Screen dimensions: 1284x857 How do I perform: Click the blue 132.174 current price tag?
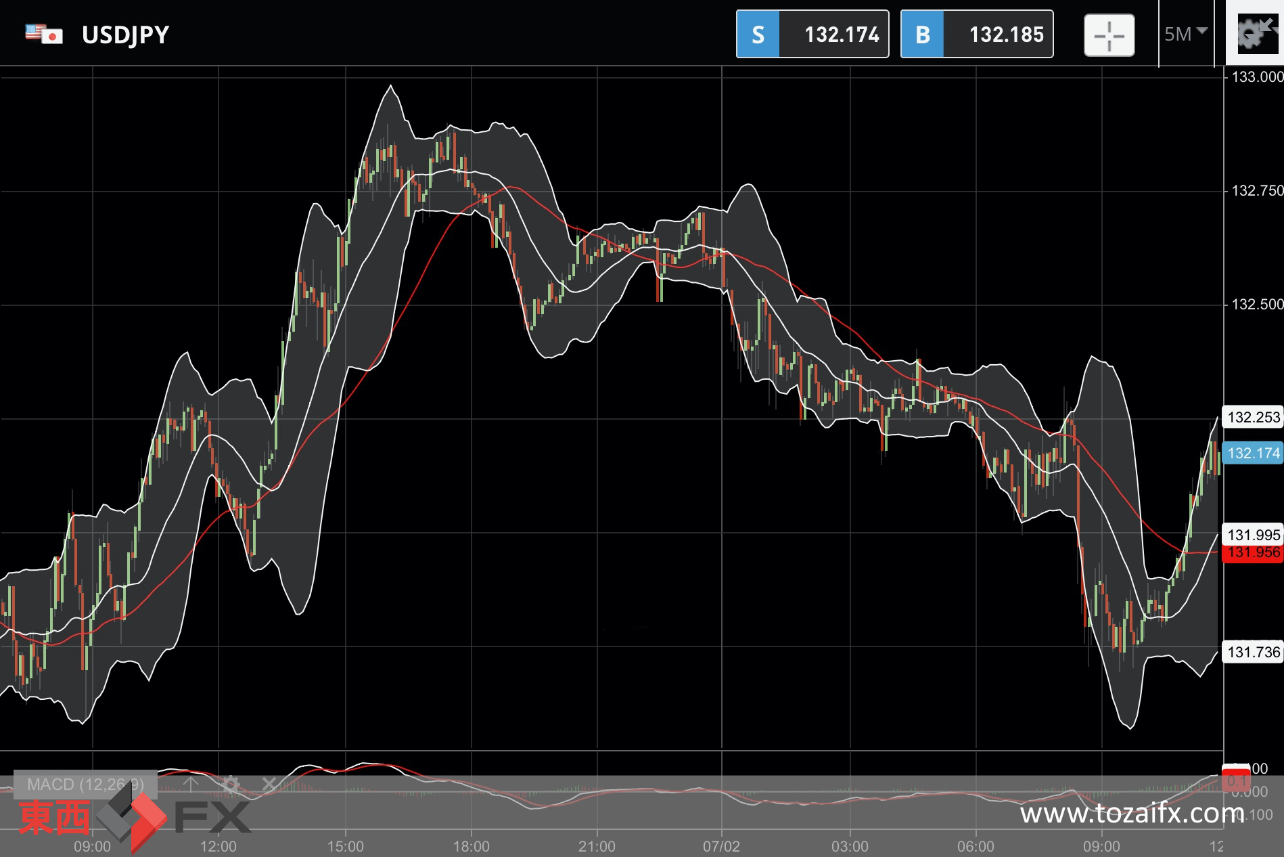tap(1253, 453)
